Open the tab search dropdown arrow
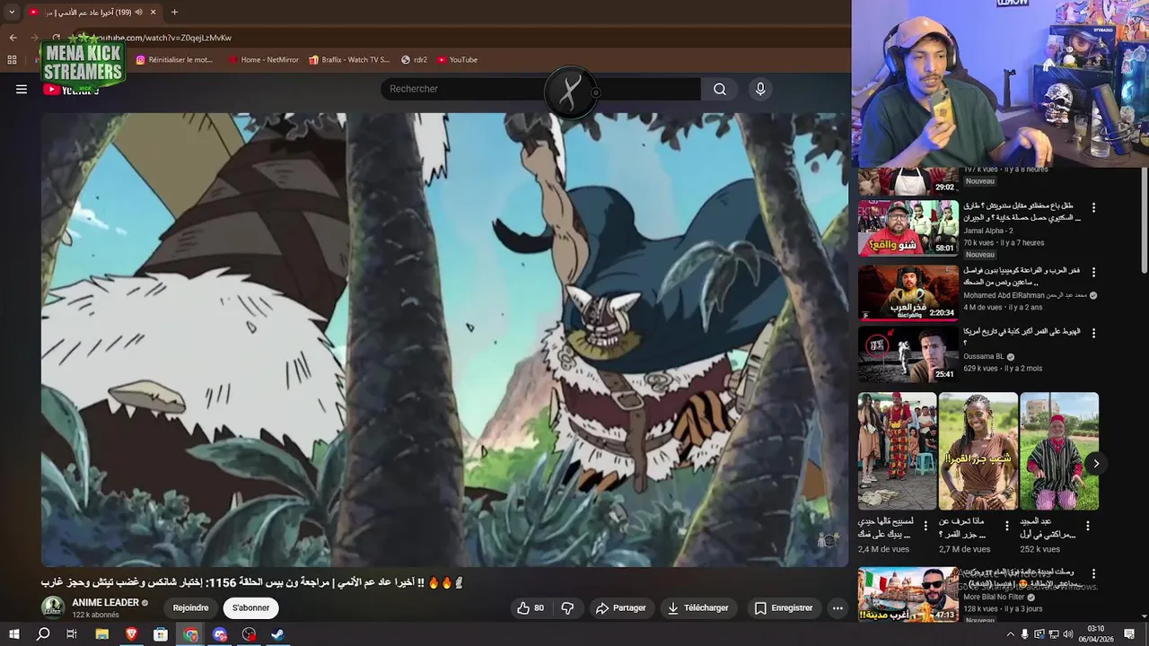This screenshot has height=646, width=1149. tap(12, 12)
